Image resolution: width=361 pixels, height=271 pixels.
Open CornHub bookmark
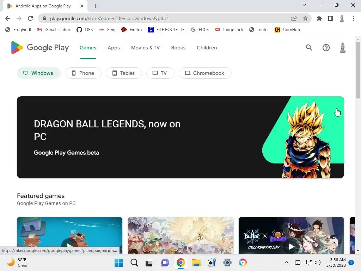coord(287,30)
